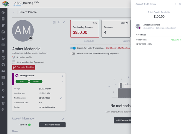The height and width of the screenshot is (134, 186).
Task: Click the settings gear icon in sidebar
Action: coord(3,97)
